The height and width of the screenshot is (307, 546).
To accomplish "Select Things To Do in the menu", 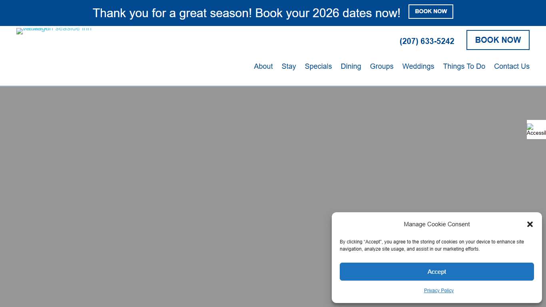I will coord(464,66).
